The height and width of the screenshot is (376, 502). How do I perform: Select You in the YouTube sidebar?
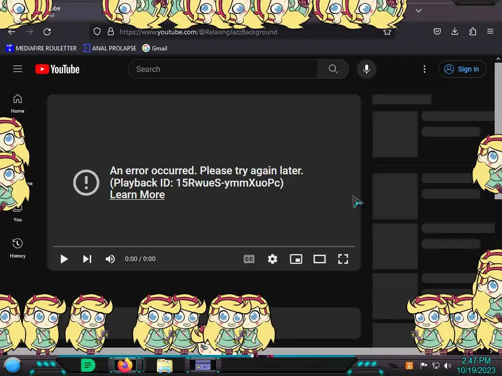pos(18,213)
